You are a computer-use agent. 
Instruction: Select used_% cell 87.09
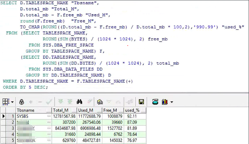tap(135, 122)
